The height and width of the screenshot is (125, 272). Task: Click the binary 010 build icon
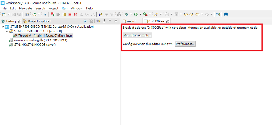(x=27, y=14)
